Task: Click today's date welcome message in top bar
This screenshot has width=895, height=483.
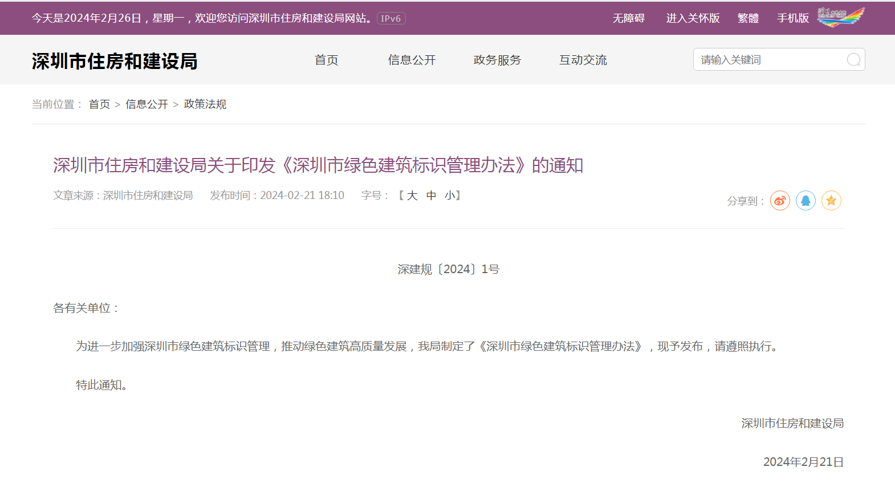Action: [x=202, y=18]
